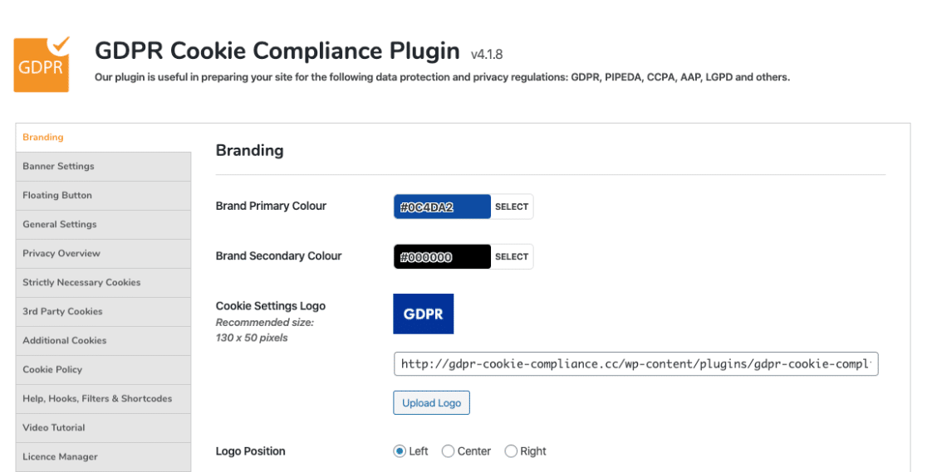Open Help, Hooks, Filters & Shortcodes

pos(104,399)
